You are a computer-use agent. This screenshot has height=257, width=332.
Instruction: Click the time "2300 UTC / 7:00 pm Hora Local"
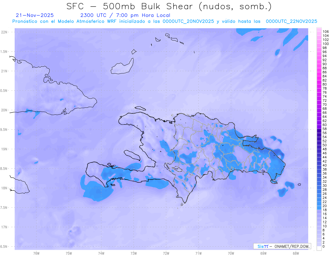125,16
